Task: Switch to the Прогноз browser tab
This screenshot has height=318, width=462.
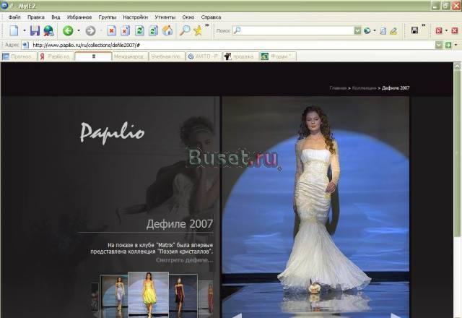Action: pyautogui.click(x=19, y=56)
